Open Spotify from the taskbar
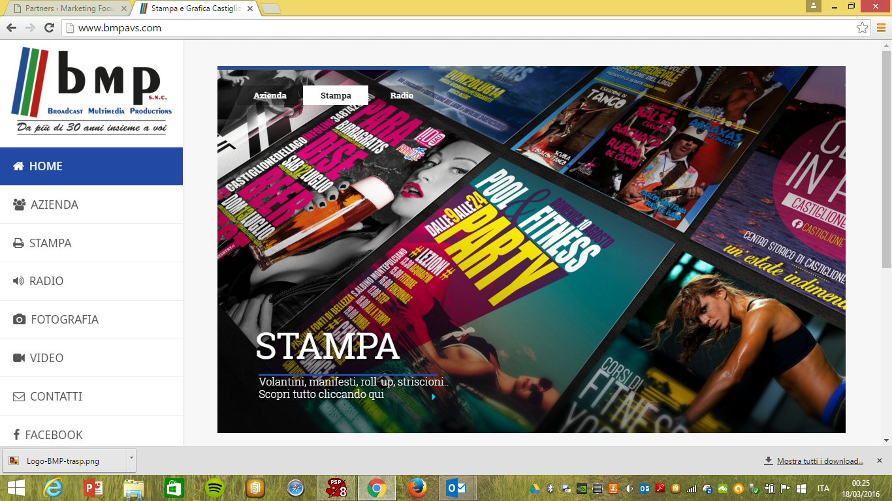This screenshot has width=892, height=501. coord(215,488)
